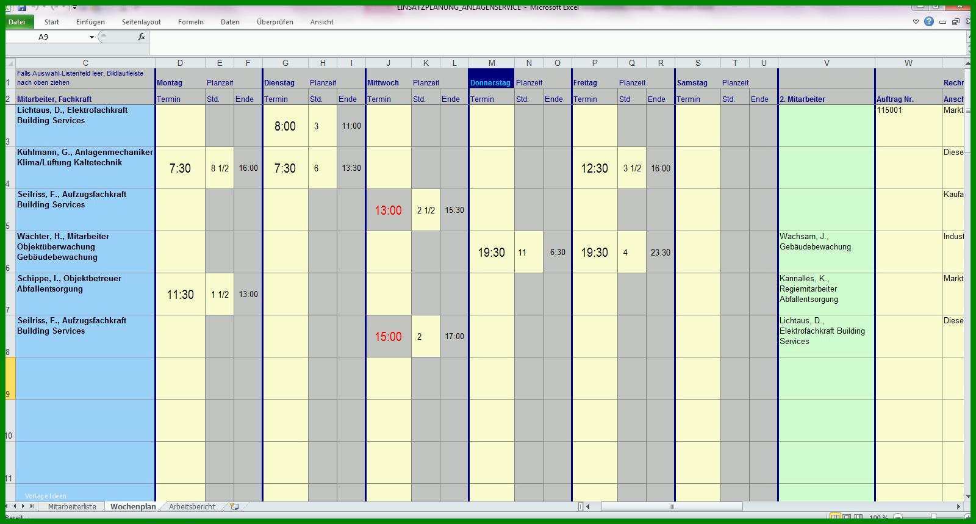Click the 8 1/2 hours cell
The width and height of the screenshot is (976, 524).
(220, 168)
